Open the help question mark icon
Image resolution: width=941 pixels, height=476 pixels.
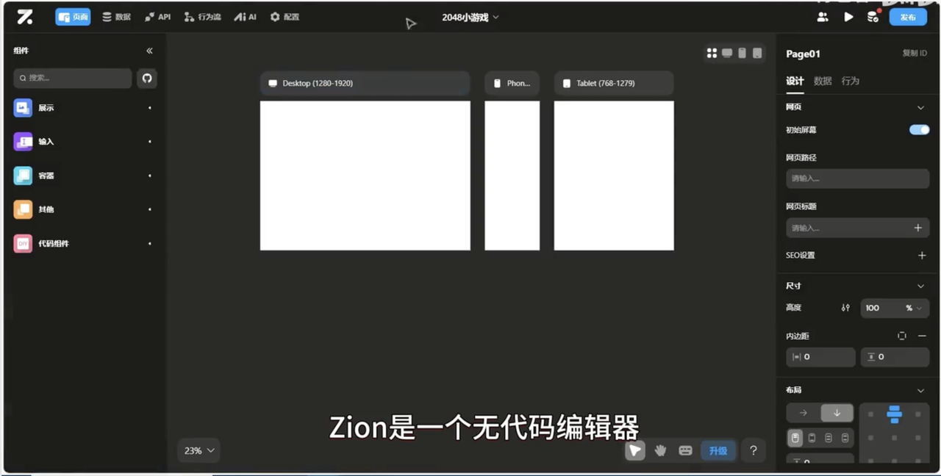[753, 450]
